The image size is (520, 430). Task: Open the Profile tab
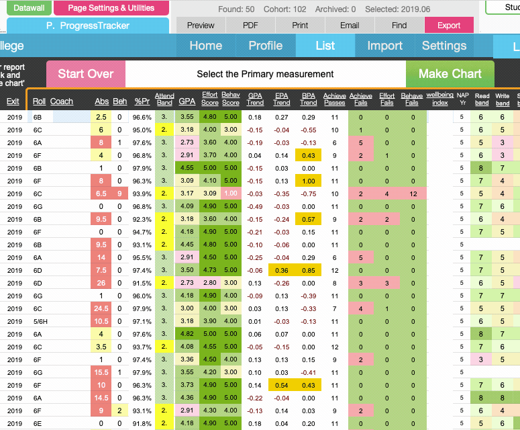[x=265, y=46]
